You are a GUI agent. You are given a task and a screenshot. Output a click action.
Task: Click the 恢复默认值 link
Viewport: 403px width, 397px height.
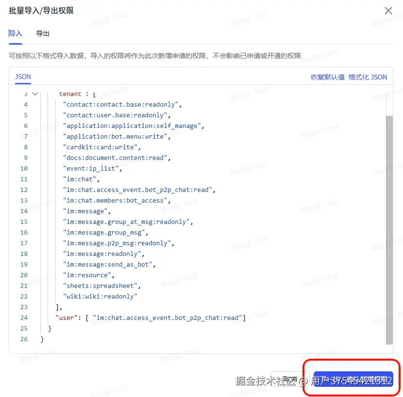[x=327, y=77]
